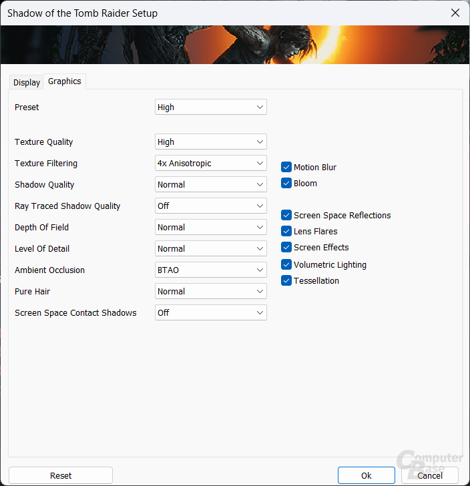The image size is (470, 486).
Task: Select the Ambient Occlusion dropdown
Action: click(210, 270)
